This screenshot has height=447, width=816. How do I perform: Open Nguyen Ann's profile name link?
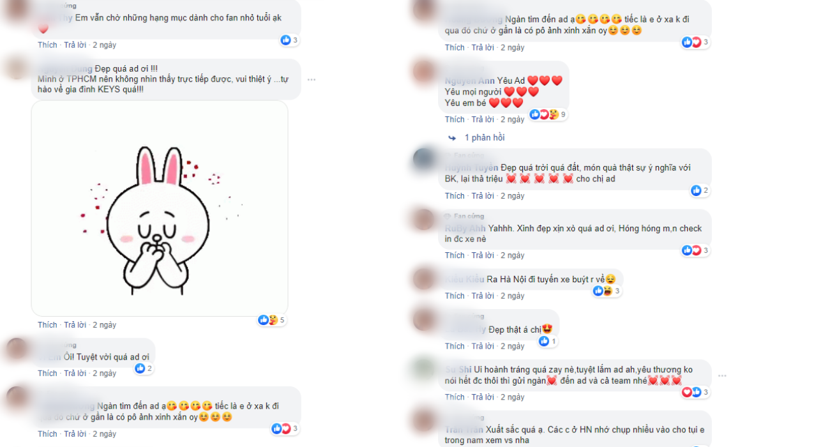(x=469, y=81)
